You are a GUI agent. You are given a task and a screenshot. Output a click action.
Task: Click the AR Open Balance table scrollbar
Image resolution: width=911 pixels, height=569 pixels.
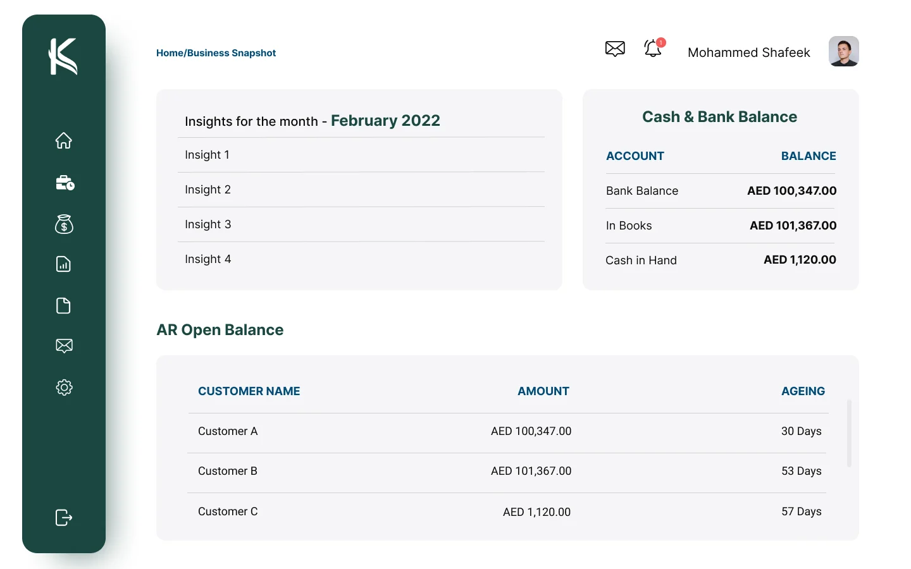pos(849,434)
